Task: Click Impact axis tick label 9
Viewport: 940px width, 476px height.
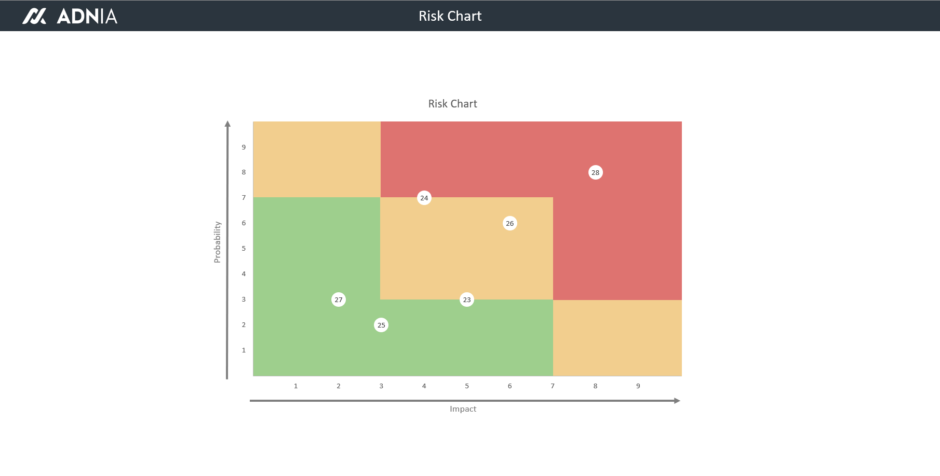Action: tap(638, 386)
